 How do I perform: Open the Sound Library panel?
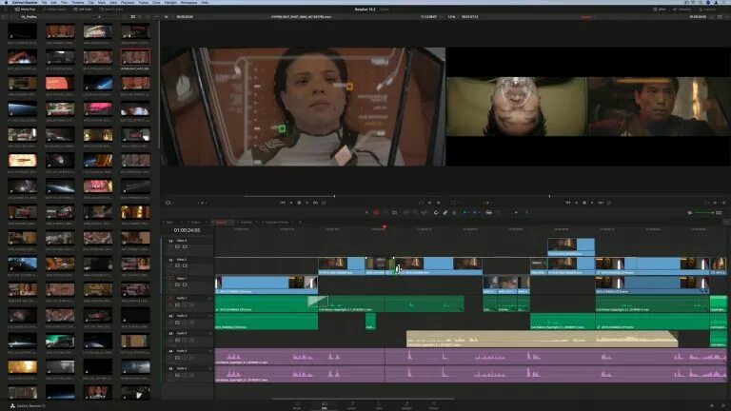(x=111, y=10)
